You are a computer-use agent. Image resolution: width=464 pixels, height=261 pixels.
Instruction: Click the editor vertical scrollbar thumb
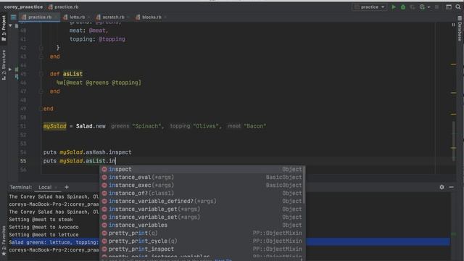tap(454, 141)
